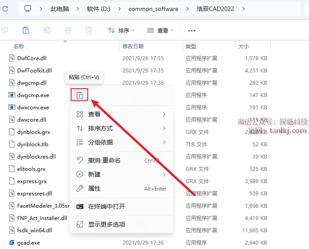The image size is (309, 249).
Task: Select 属性 in context menu
Action: pyautogui.click(x=122, y=189)
